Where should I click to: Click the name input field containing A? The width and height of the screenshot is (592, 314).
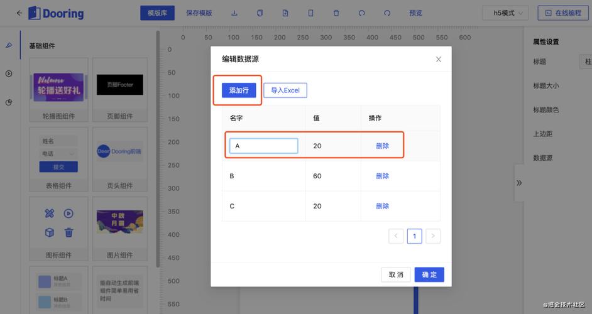(x=263, y=146)
